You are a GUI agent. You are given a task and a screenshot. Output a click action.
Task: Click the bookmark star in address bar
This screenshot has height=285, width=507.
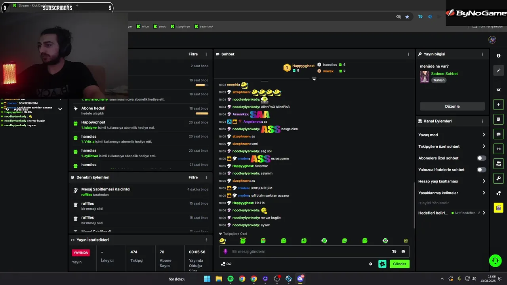point(407,17)
